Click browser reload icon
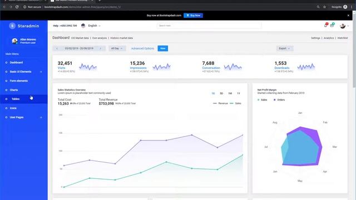Image resolution: width=356 pixels, height=200 pixels. coord(17,7)
